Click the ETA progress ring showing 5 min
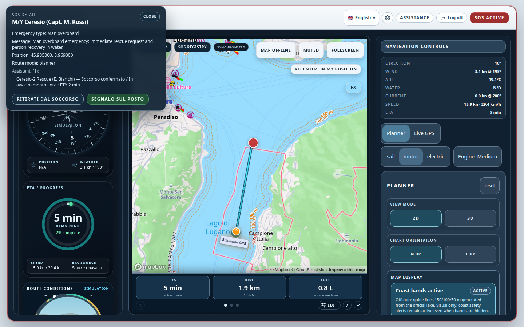524x327 pixels. click(x=68, y=224)
